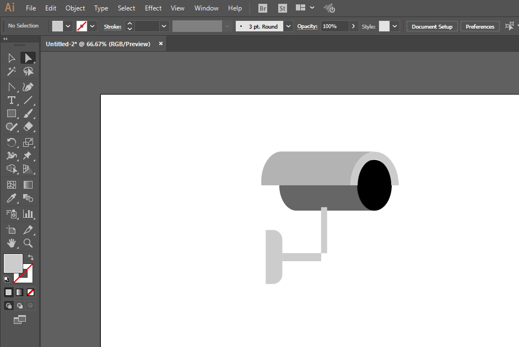Select the Artboard tool
519x347 pixels.
(12, 230)
